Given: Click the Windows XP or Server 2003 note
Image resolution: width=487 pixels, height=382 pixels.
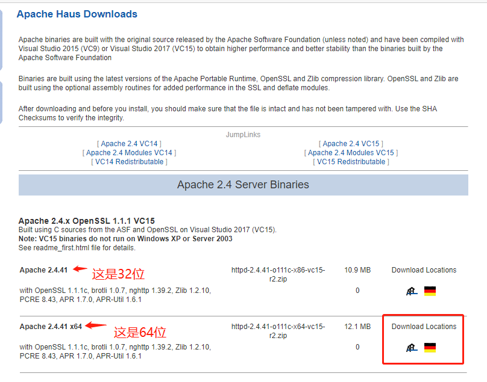Looking at the screenshot, I should click(125, 239).
